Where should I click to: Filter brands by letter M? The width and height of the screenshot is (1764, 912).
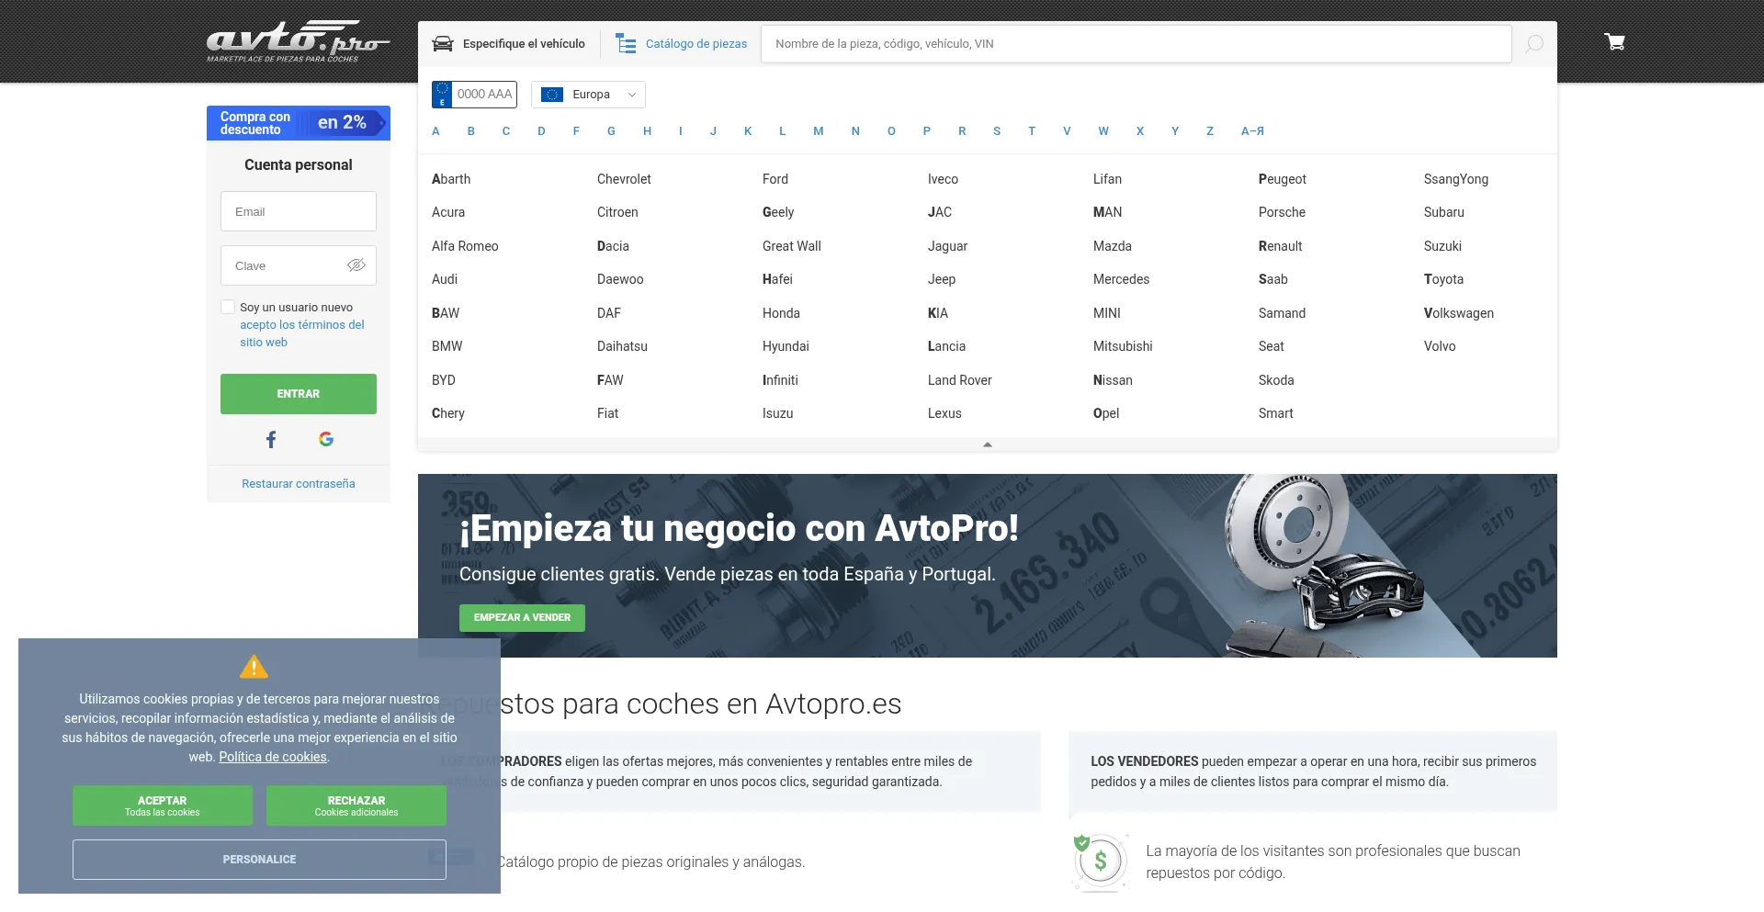818,131
